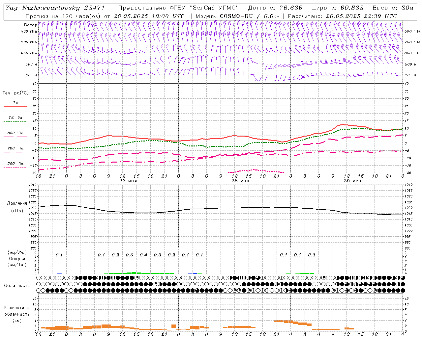The width and height of the screenshot is (422, 337).
Task: Click the (мм/1ч.) precipitation unit label
Action: [x=17, y=265]
